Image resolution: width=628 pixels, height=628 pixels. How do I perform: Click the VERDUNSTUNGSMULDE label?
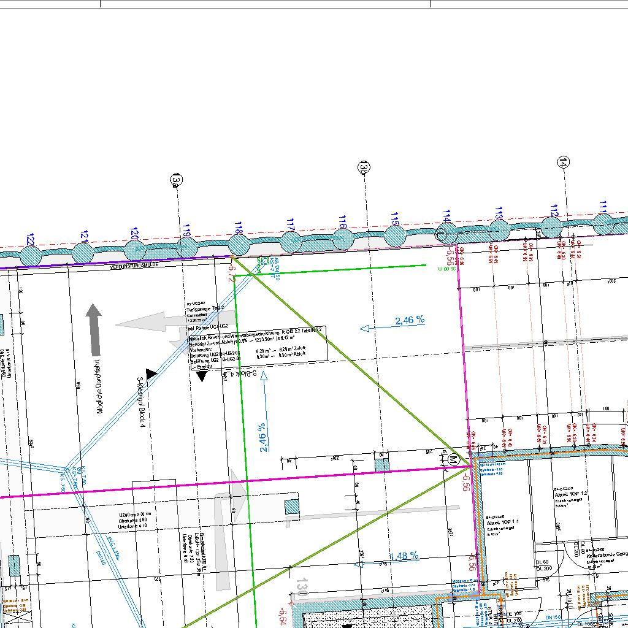point(134,266)
